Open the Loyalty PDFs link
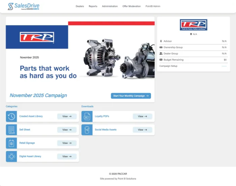The width and height of the screenshot is (236, 186). coord(102,116)
